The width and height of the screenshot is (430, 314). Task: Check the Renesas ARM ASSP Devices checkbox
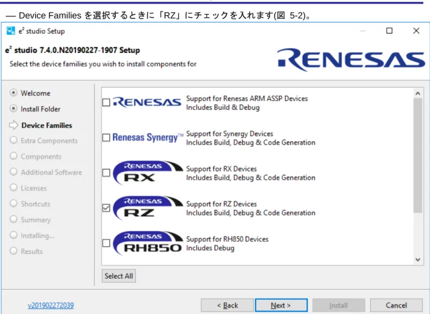(106, 102)
